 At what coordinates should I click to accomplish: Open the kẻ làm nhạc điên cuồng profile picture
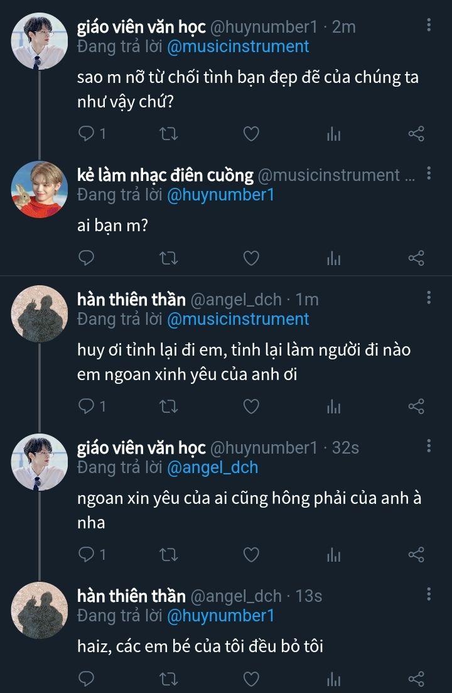click(x=40, y=189)
